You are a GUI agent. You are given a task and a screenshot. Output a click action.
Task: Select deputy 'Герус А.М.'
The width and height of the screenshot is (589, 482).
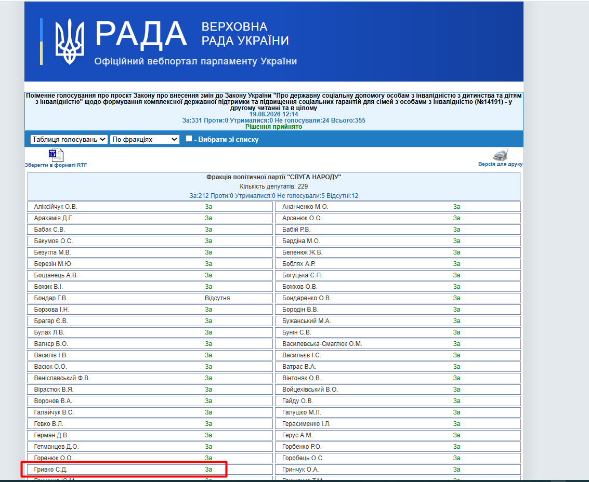pyautogui.click(x=297, y=435)
